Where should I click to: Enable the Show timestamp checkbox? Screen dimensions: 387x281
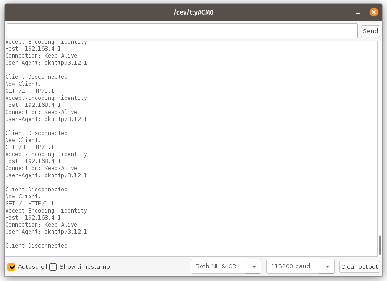click(x=53, y=267)
